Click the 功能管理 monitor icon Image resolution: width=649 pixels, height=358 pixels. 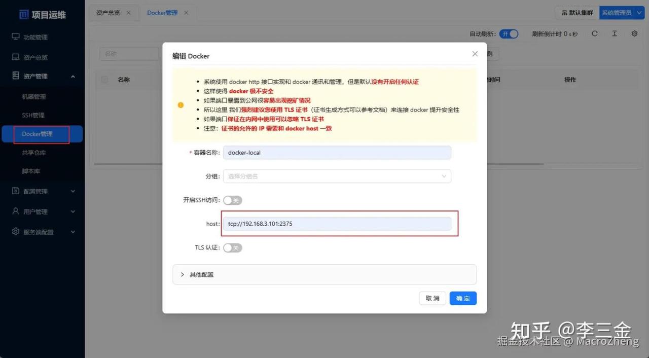click(16, 37)
